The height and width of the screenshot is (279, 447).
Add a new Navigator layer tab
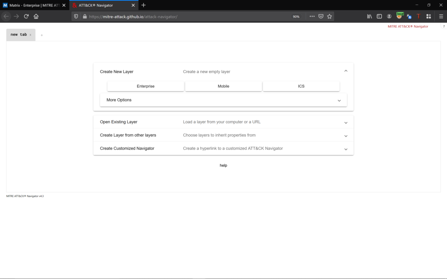[42, 35]
